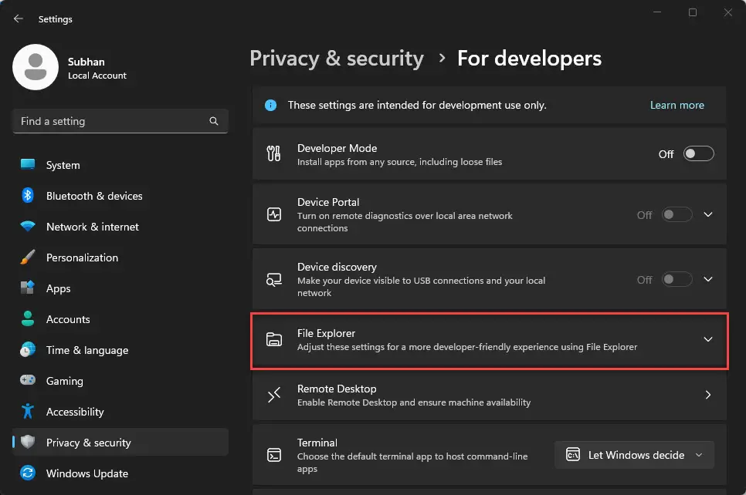Click 'Local Account' text

[x=97, y=76]
